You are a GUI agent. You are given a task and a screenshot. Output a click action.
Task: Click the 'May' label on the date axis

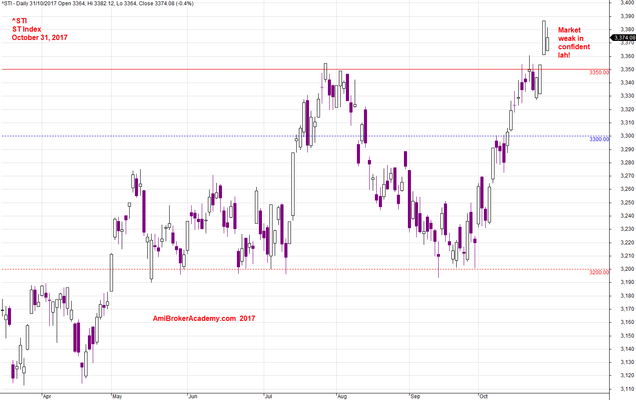[x=117, y=396]
